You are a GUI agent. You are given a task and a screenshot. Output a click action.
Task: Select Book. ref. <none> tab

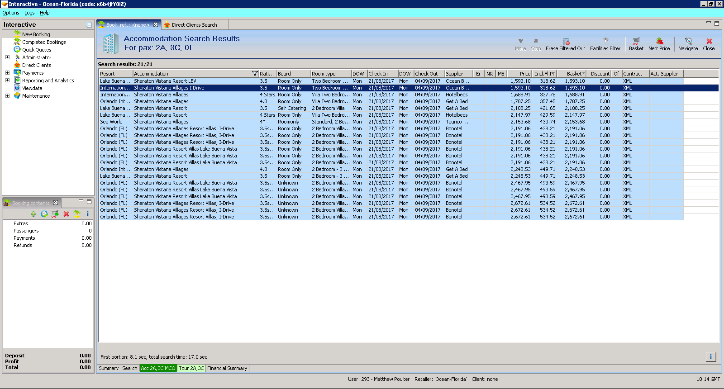(x=128, y=25)
